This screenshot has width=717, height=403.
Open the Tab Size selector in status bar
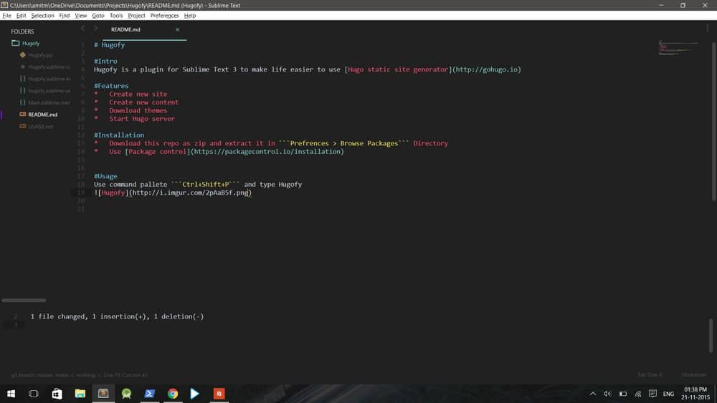click(650, 375)
